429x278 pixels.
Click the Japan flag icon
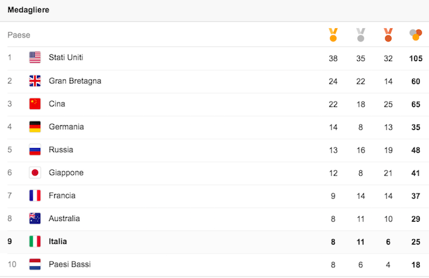click(35, 173)
